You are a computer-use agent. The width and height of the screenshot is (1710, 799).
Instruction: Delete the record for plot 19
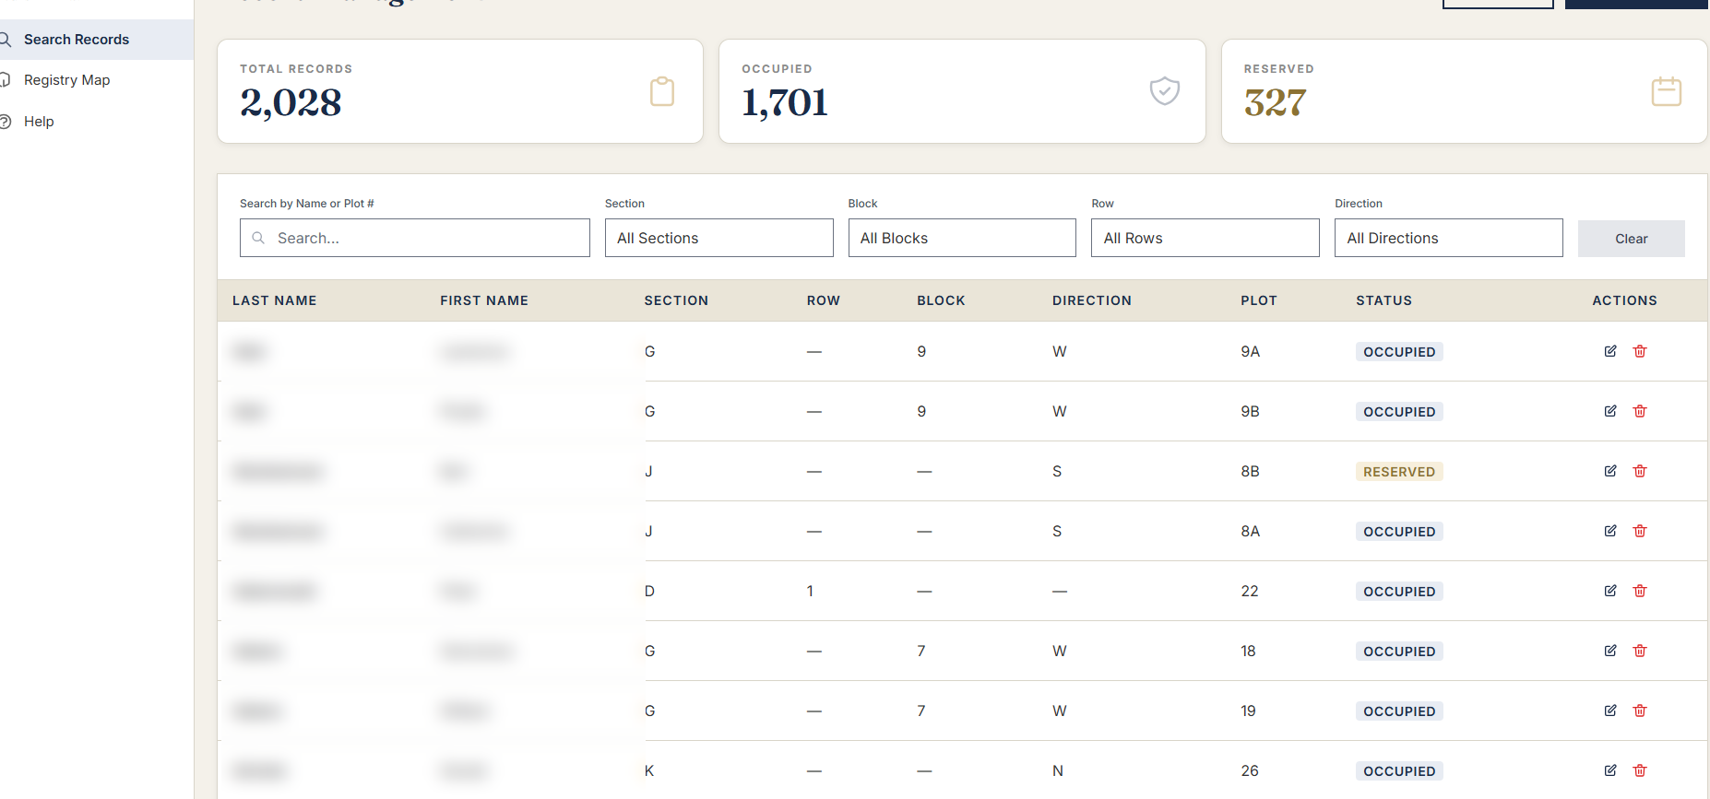pyautogui.click(x=1640, y=711)
